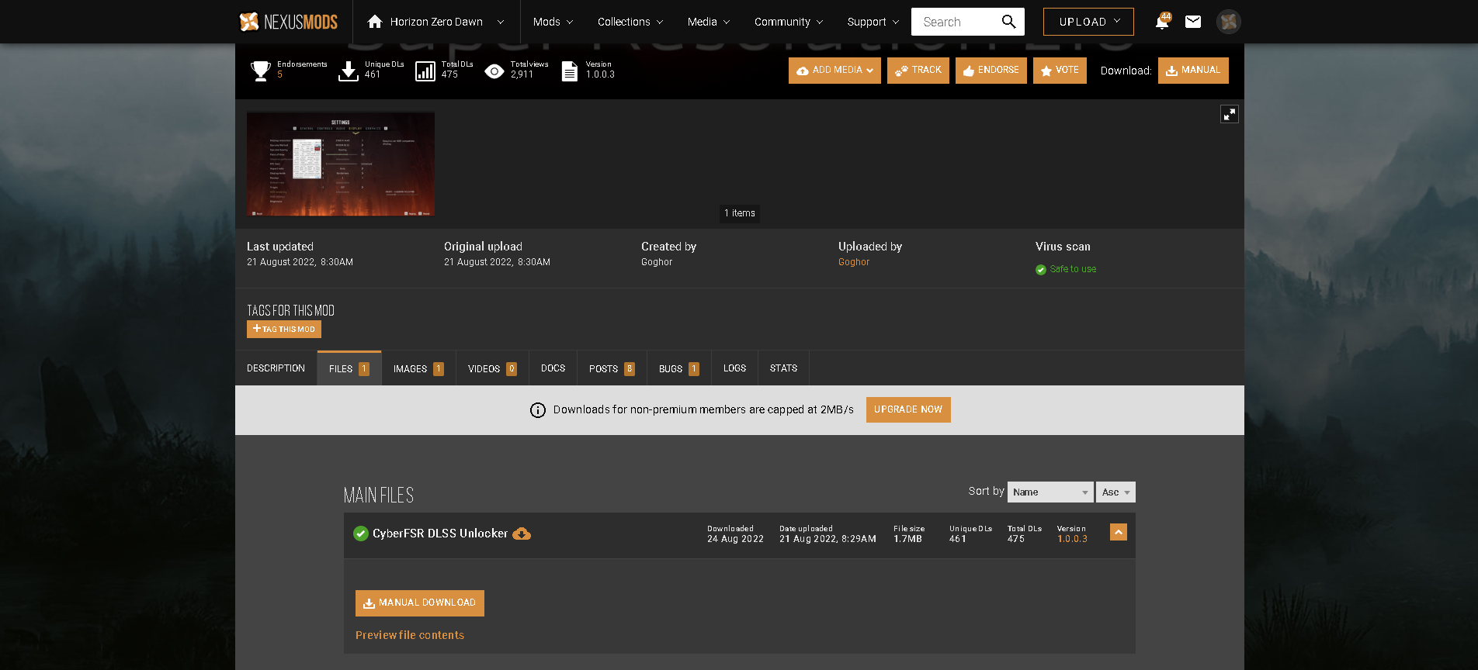Click the CyberFSR DLSS Unlocker file name
The image size is (1478, 670).
(440, 534)
